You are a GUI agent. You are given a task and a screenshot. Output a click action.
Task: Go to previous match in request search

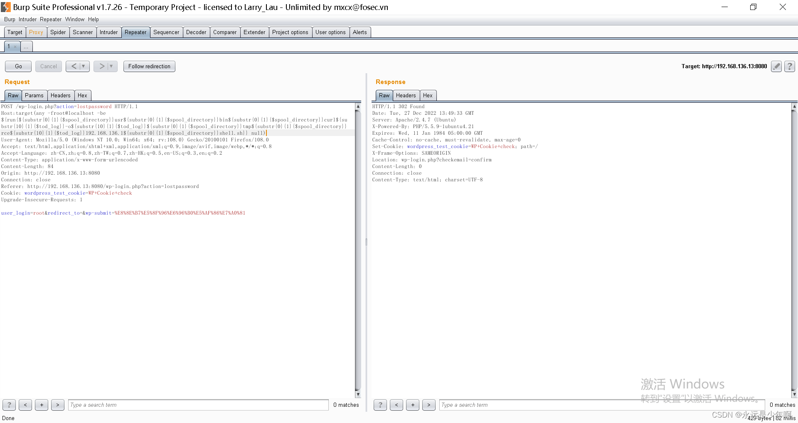coord(25,405)
